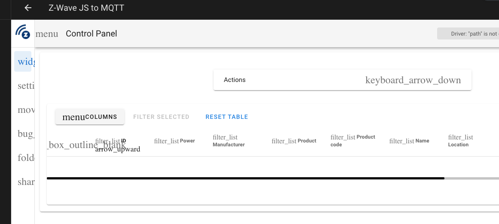Screen dimensions: 499x224
Task: Click the Name column header
Action: [x=422, y=141]
